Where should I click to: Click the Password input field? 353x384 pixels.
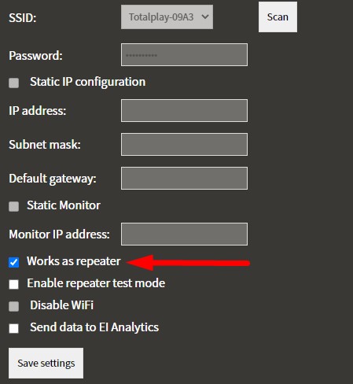(184, 55)
